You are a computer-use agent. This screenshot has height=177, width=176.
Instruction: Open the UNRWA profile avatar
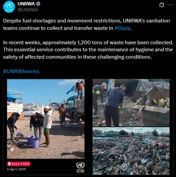9,7
